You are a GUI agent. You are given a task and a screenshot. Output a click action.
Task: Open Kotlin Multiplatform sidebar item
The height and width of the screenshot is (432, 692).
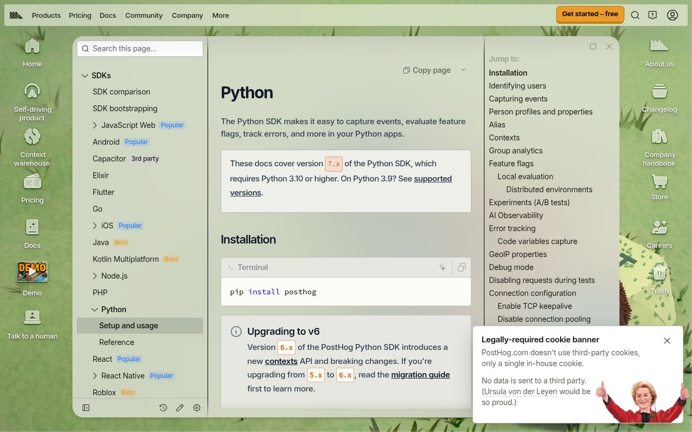[x=125, y=259]
